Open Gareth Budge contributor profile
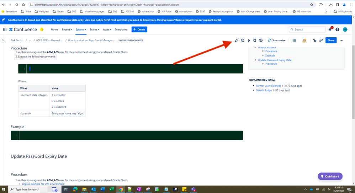 pos(264,90)
